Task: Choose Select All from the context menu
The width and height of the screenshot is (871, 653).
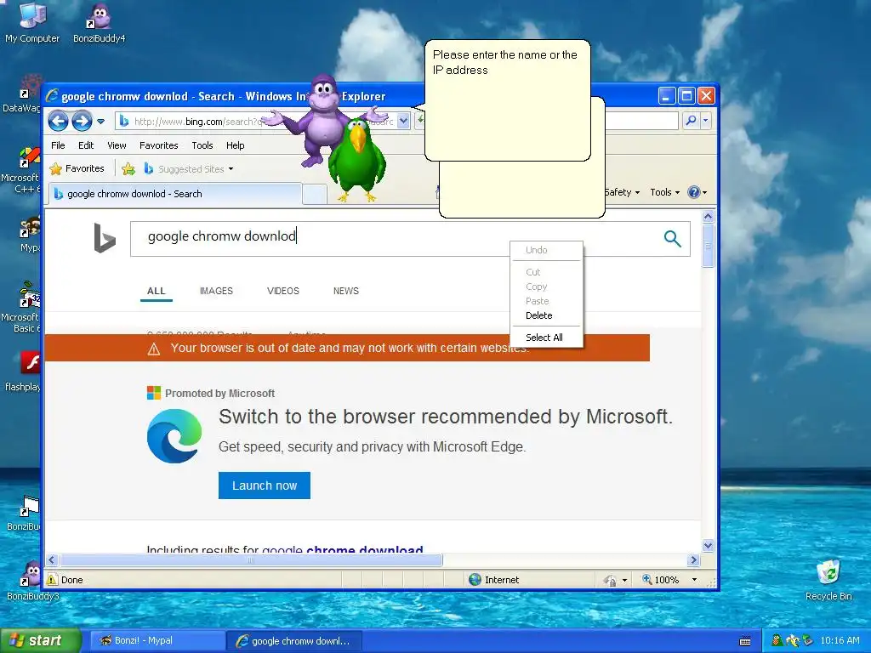Action: (546, 338)
